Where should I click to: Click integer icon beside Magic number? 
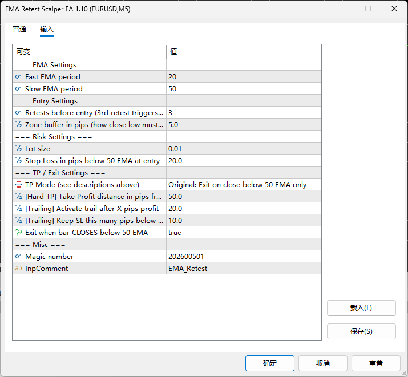[x=18, y=256]
